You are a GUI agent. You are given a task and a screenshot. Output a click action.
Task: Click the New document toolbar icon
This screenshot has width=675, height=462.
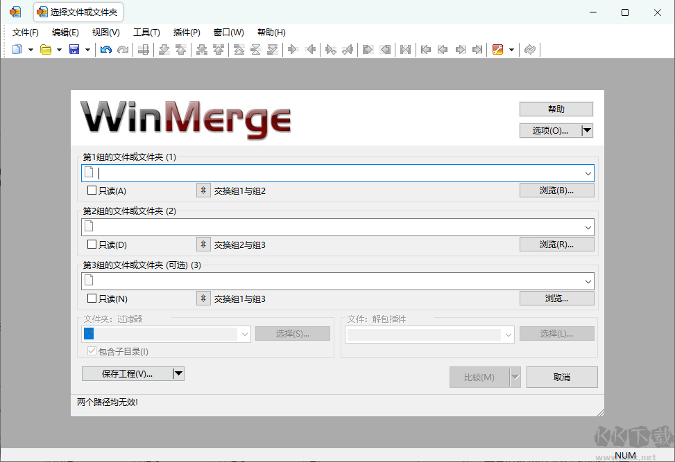point(19,49)
